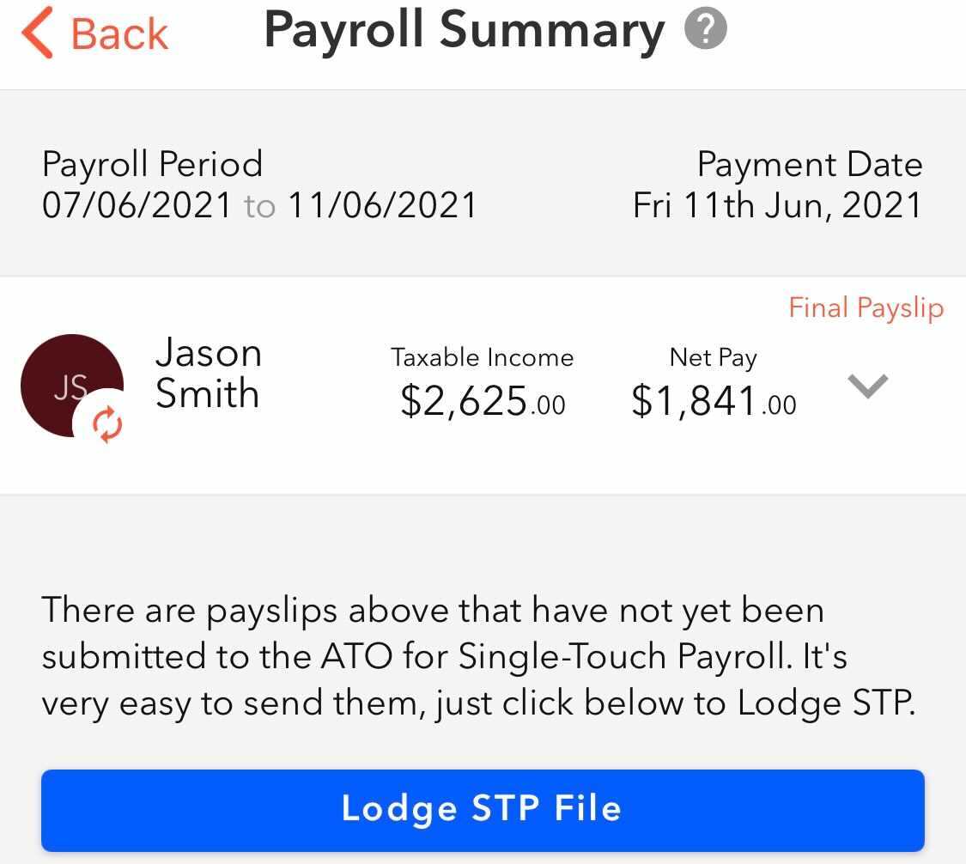Tap the Fri 11th Jun, 2021 date

(777, 205)
